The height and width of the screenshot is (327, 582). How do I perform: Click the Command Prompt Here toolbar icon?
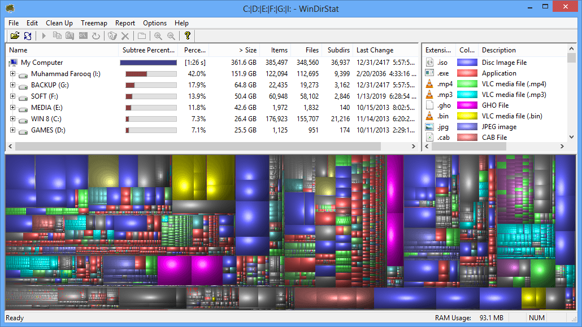tap(83, 36)
